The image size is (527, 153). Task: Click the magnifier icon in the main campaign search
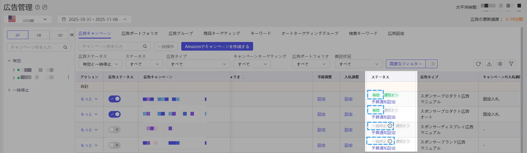click(145, 46)
